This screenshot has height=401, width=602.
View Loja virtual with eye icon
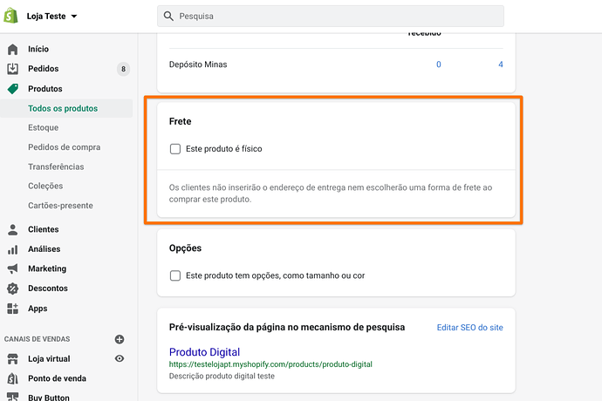click(x=120, y=358)
